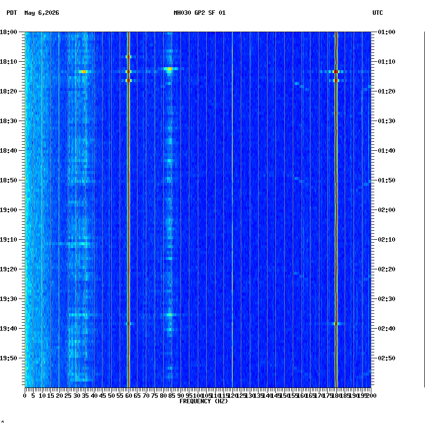Click the 18:10 time label on left axis

pos(8,62)
